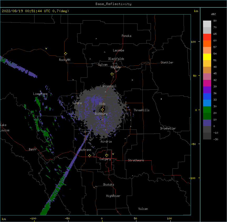Viewport: 227px width, 222px height.
Task: Click the dBZ legend heading
Action: click(213, 14)
